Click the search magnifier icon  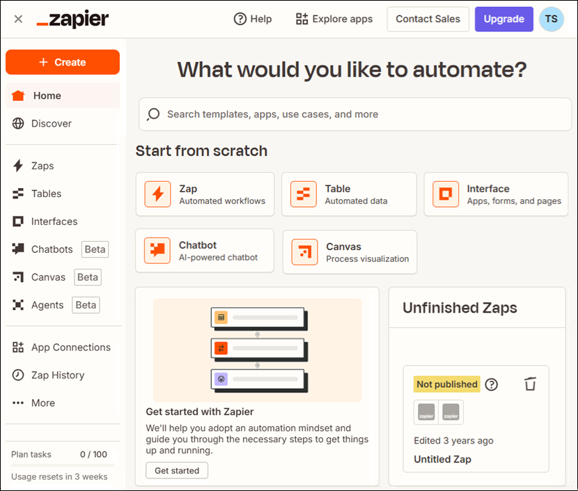(153, 114)
